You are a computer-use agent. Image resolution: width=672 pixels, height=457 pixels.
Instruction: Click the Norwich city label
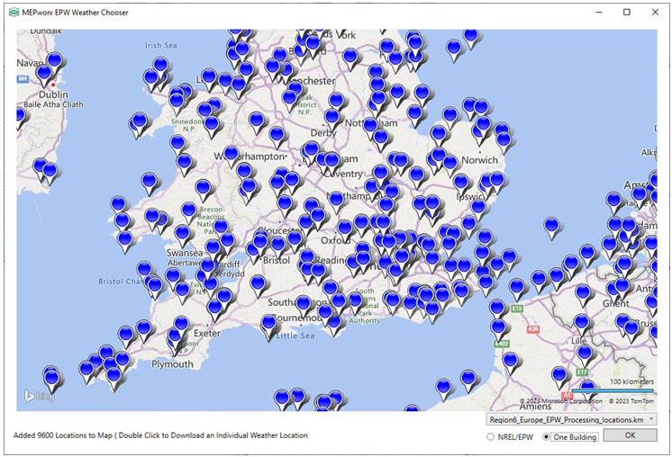click(x=479, y=160)
